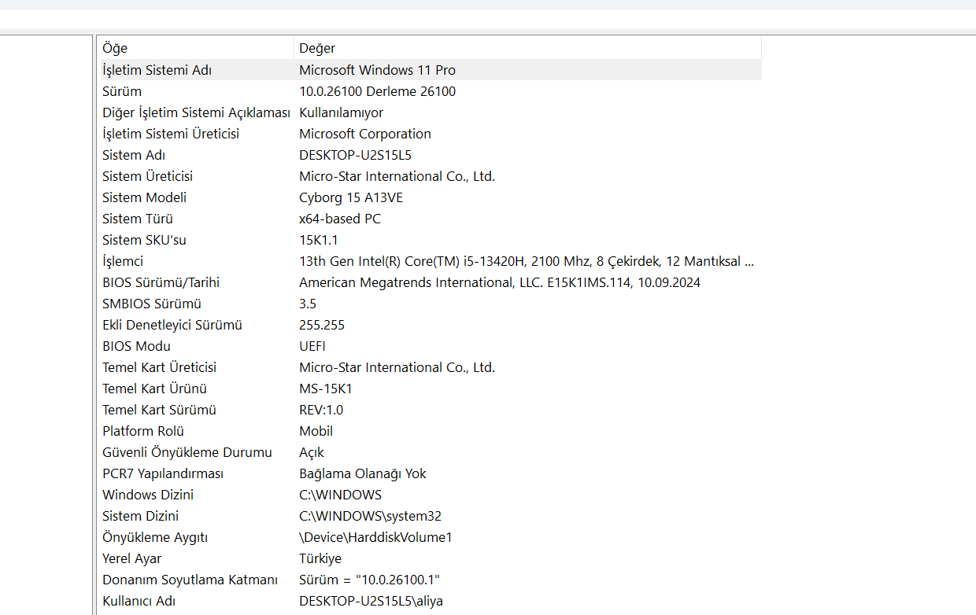Click the value '3.5'
Viewport: 976px width, 615px height.
(308, 304)
